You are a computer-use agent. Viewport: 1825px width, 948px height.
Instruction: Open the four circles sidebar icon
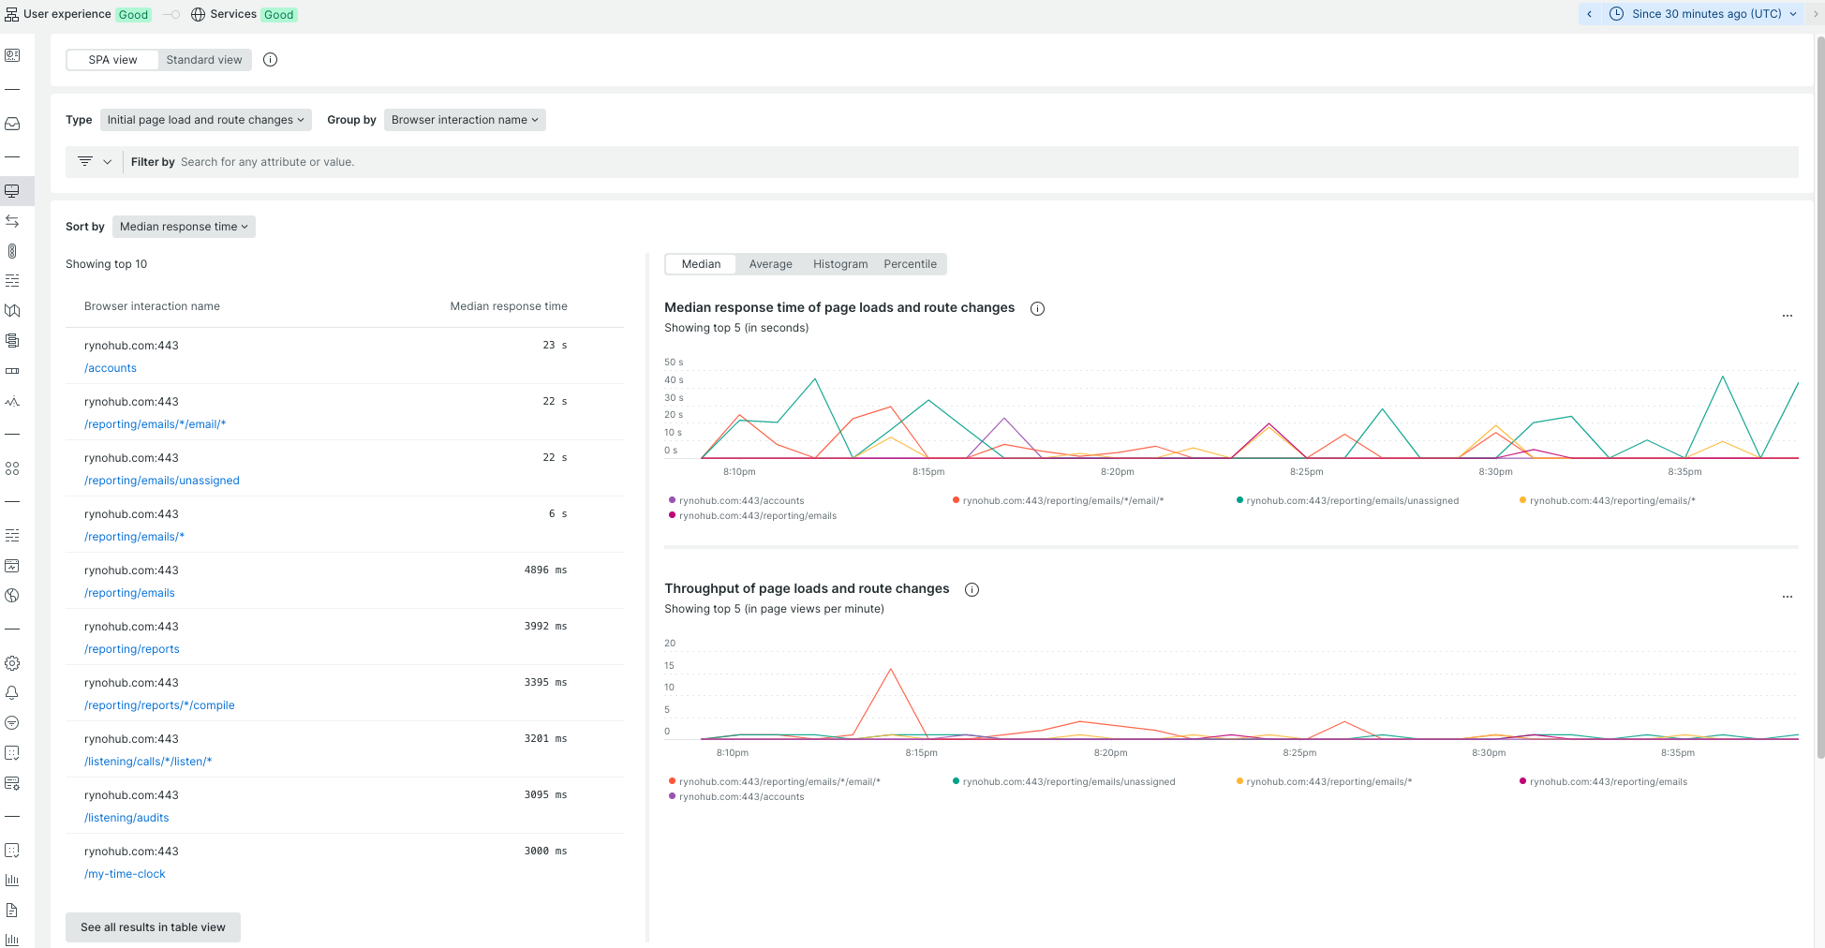pos(12,468)
